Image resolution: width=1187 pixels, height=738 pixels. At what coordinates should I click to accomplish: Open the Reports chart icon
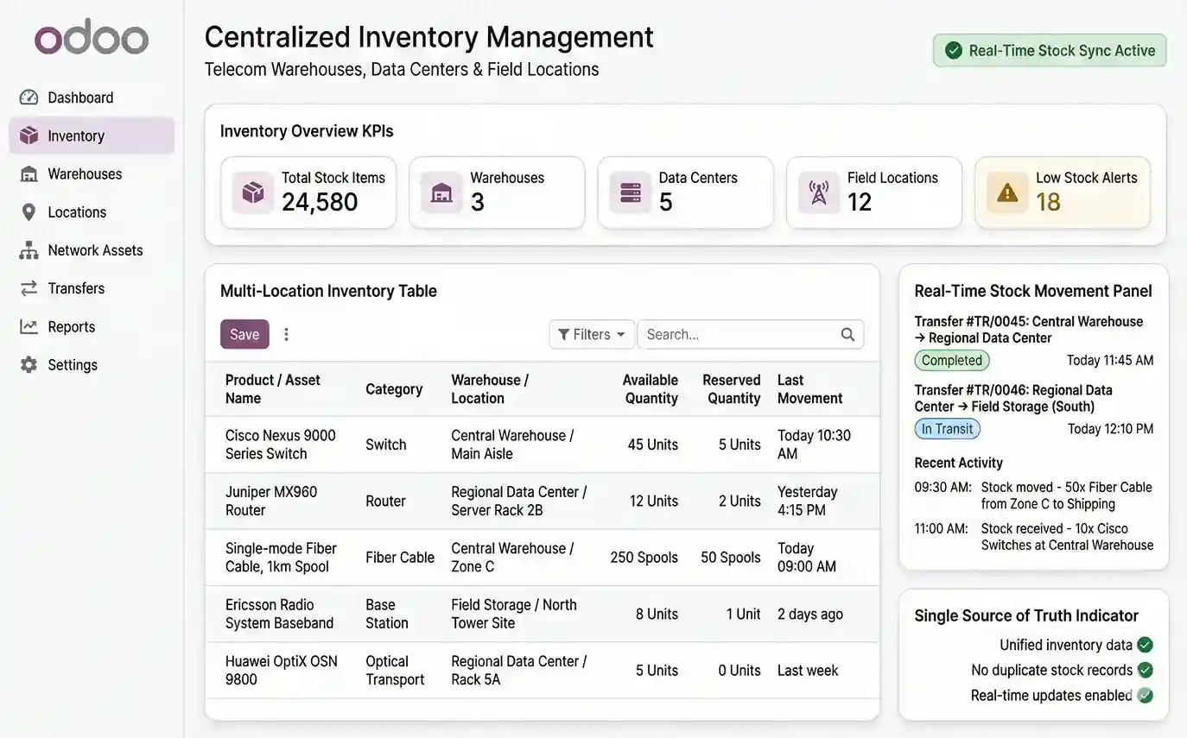(29, 326)
